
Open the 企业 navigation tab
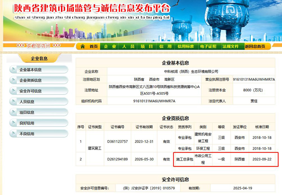[x=110, y=46]
